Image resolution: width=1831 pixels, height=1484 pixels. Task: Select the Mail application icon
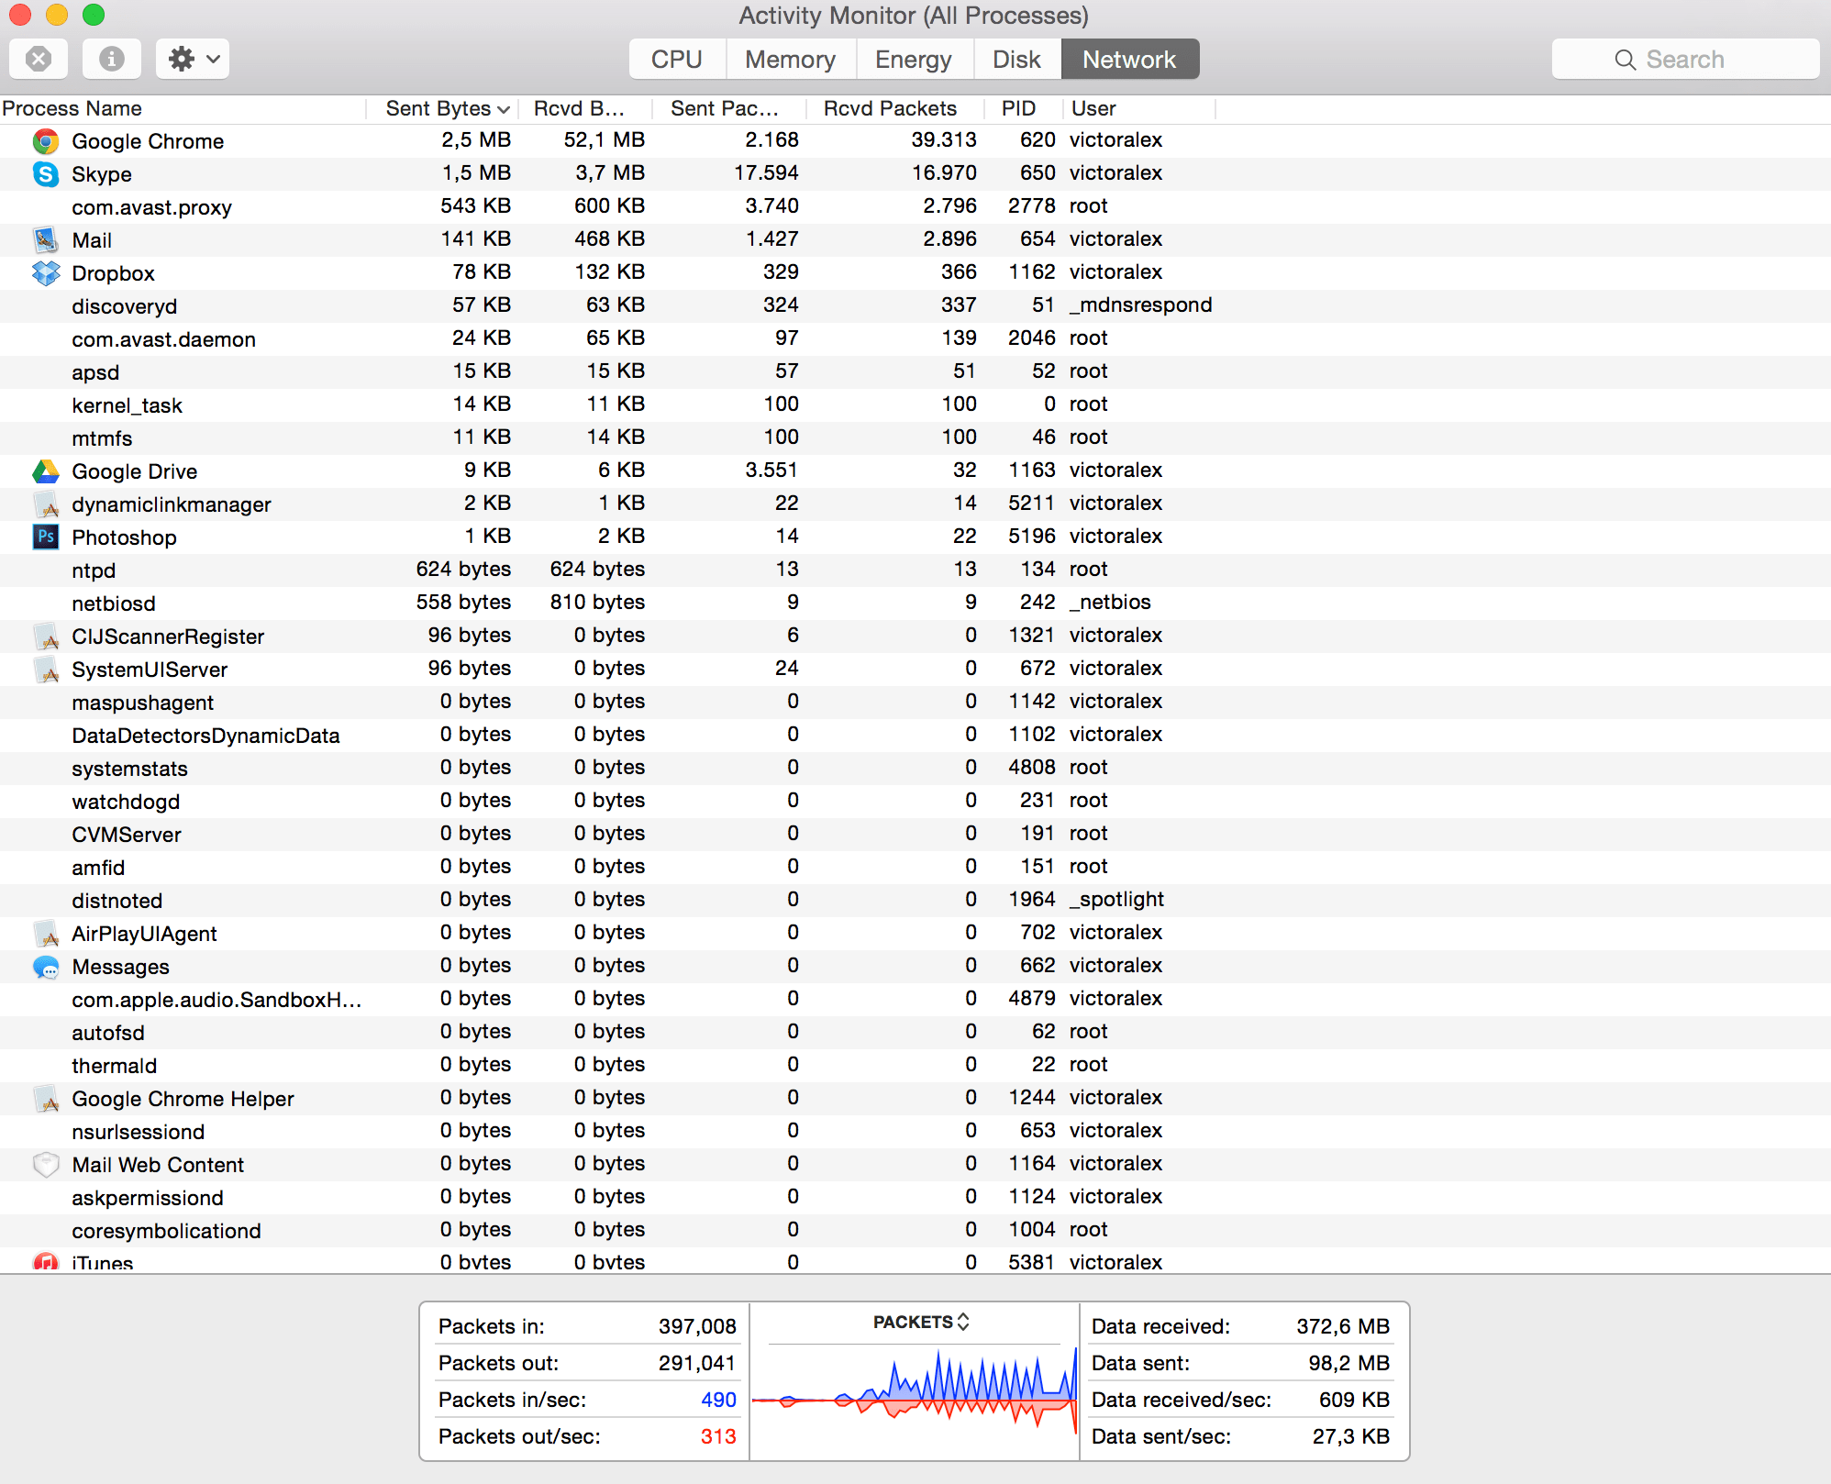point(46,239)
